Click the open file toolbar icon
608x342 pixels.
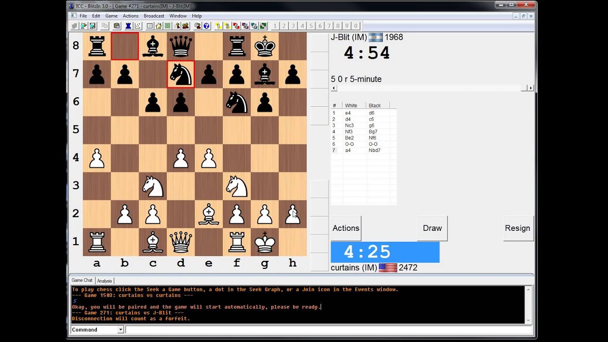tap(84, 26)
